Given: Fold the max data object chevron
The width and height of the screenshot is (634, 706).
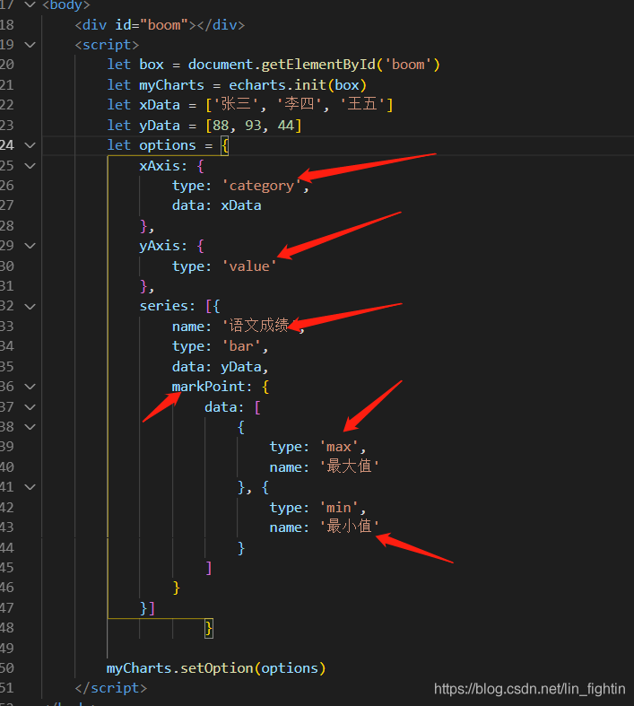Looking at the screenshot, I should point(30,427).
